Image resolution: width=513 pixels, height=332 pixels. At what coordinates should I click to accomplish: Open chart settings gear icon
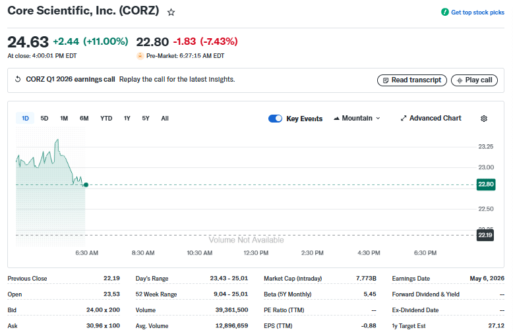coord(484,119)
